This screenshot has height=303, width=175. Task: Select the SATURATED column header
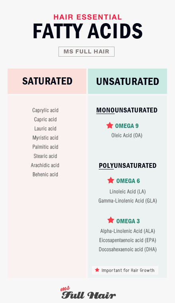point(47,81)
